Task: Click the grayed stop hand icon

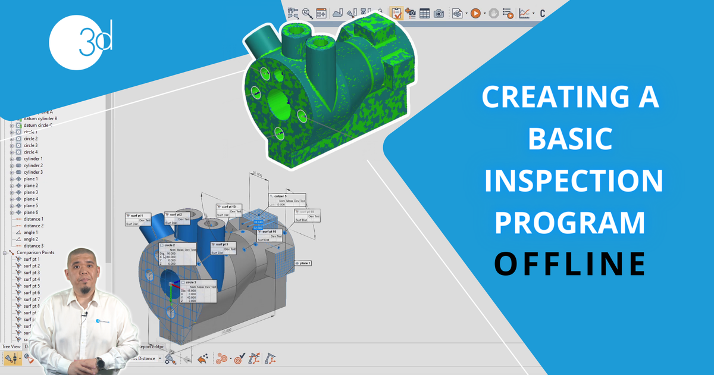Action: click(x=493, y=12)
